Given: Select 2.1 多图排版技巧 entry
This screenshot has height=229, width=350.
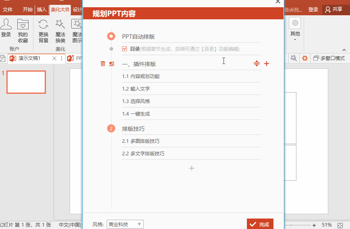Looking at the screenshot, I should pos(191,141).
